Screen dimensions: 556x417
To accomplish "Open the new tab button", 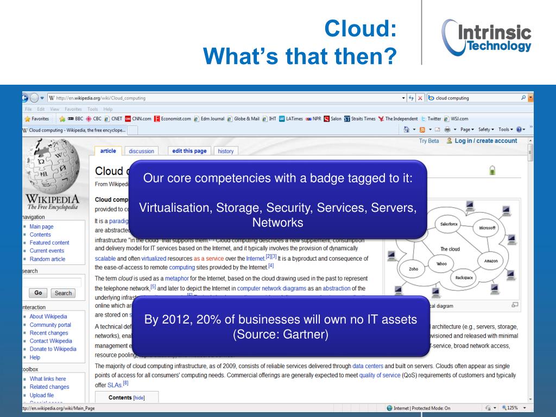I will (132, 130).
